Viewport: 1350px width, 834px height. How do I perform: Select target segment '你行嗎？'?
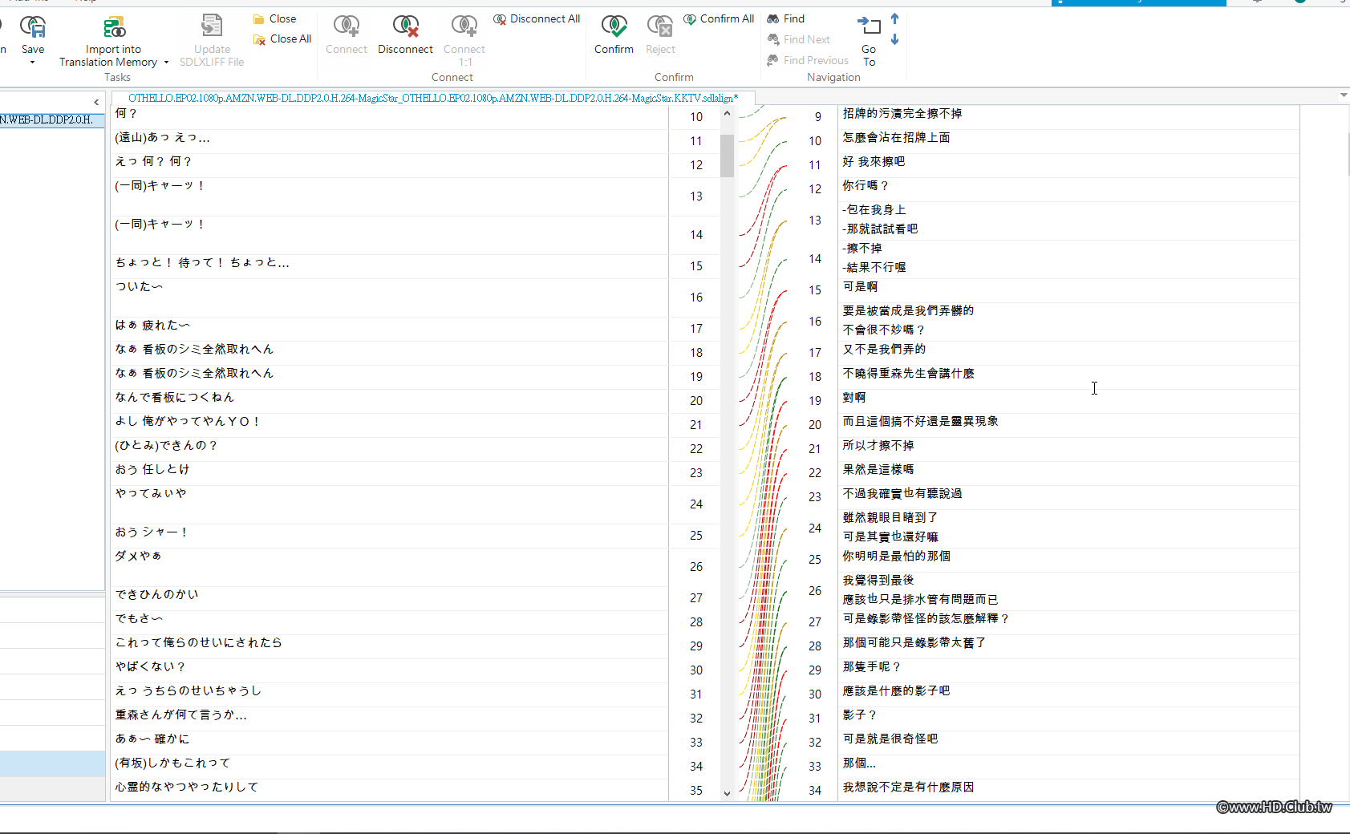coord(1068,189)
